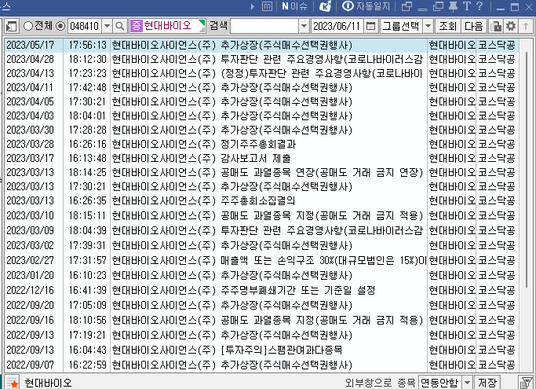Select the 2023/04/03 18:04:01 추가상장 row
The image size is (536, 389).
tap(261, 116)
